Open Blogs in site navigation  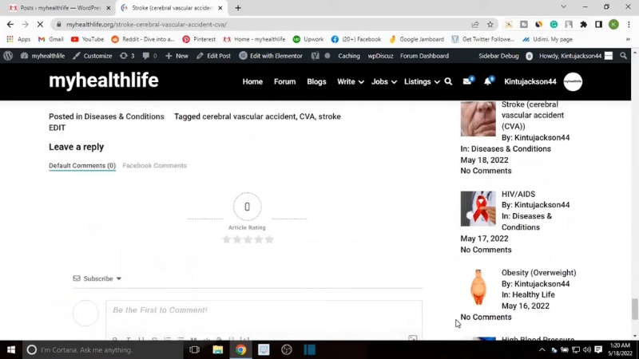click(316, 82)
